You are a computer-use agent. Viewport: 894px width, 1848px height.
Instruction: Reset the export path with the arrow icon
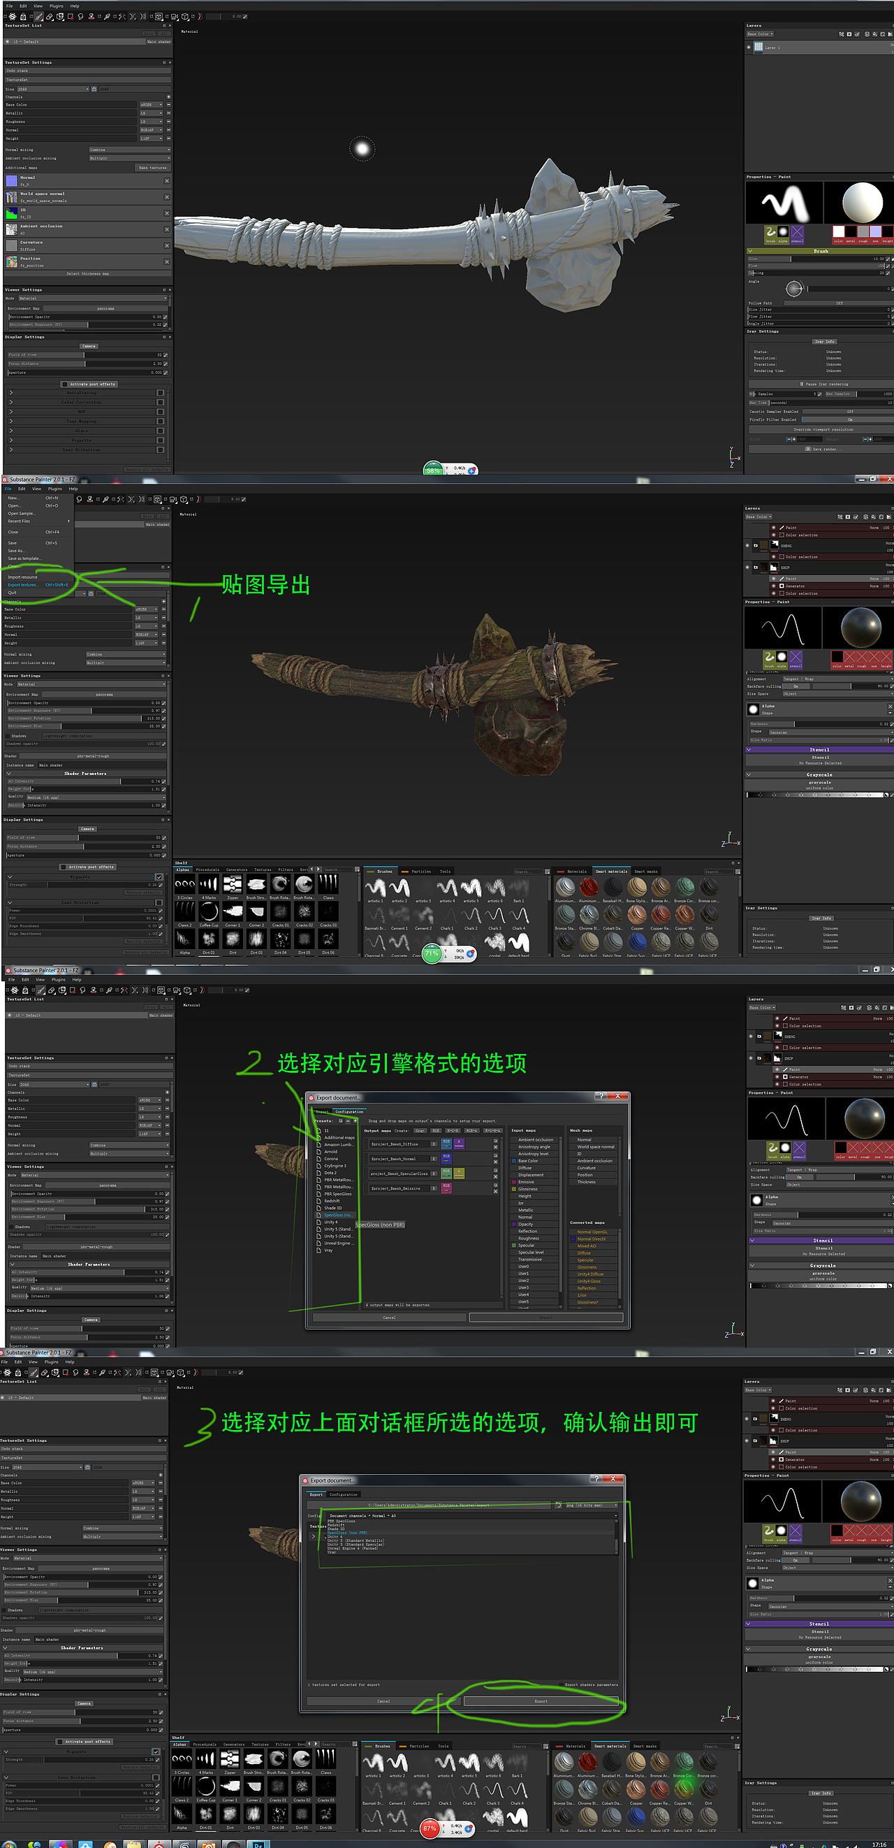coord(558,1505)
